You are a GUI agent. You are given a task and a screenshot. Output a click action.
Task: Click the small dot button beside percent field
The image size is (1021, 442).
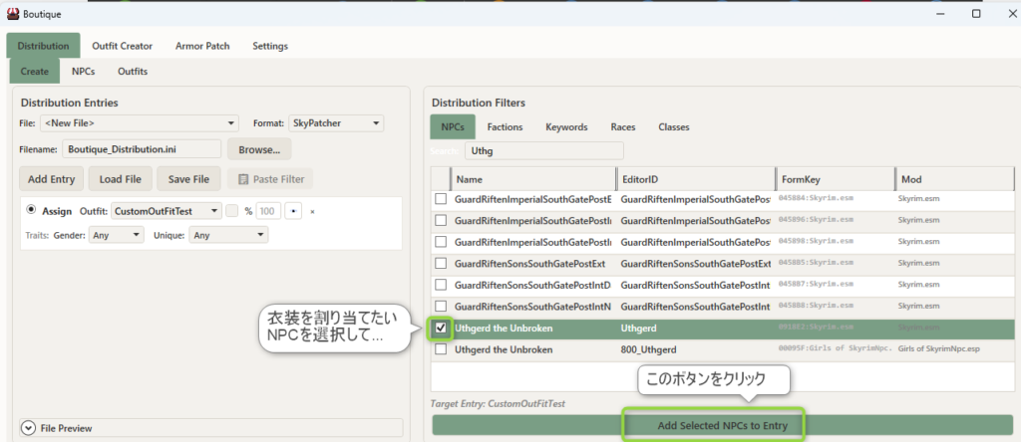[x=293, y=211]
